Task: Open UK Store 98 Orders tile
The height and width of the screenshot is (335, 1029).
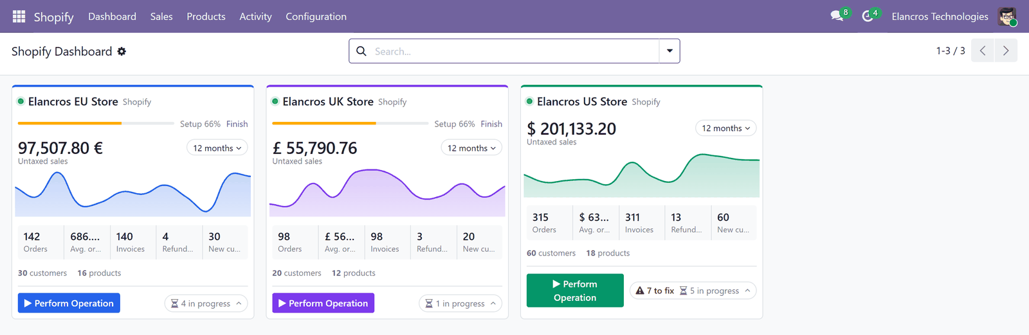Action: [x=295, y=243]
